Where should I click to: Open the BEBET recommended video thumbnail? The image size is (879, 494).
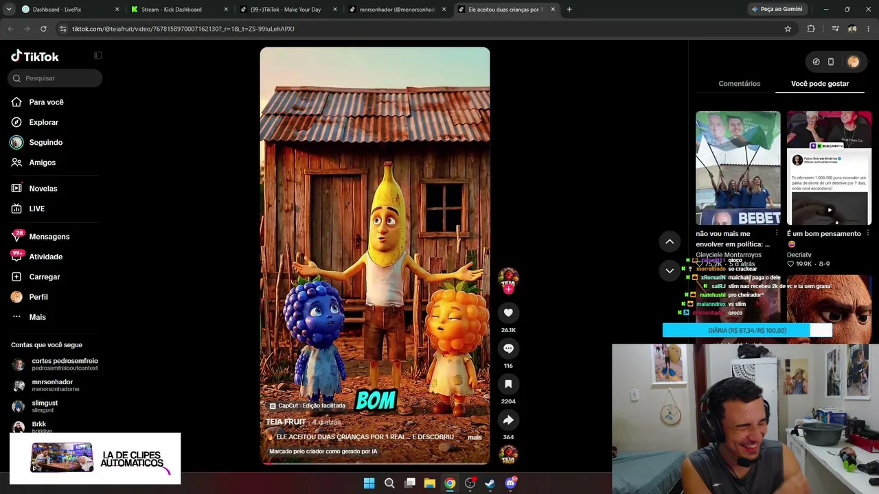pyautogui.click(x=738, y=168)
